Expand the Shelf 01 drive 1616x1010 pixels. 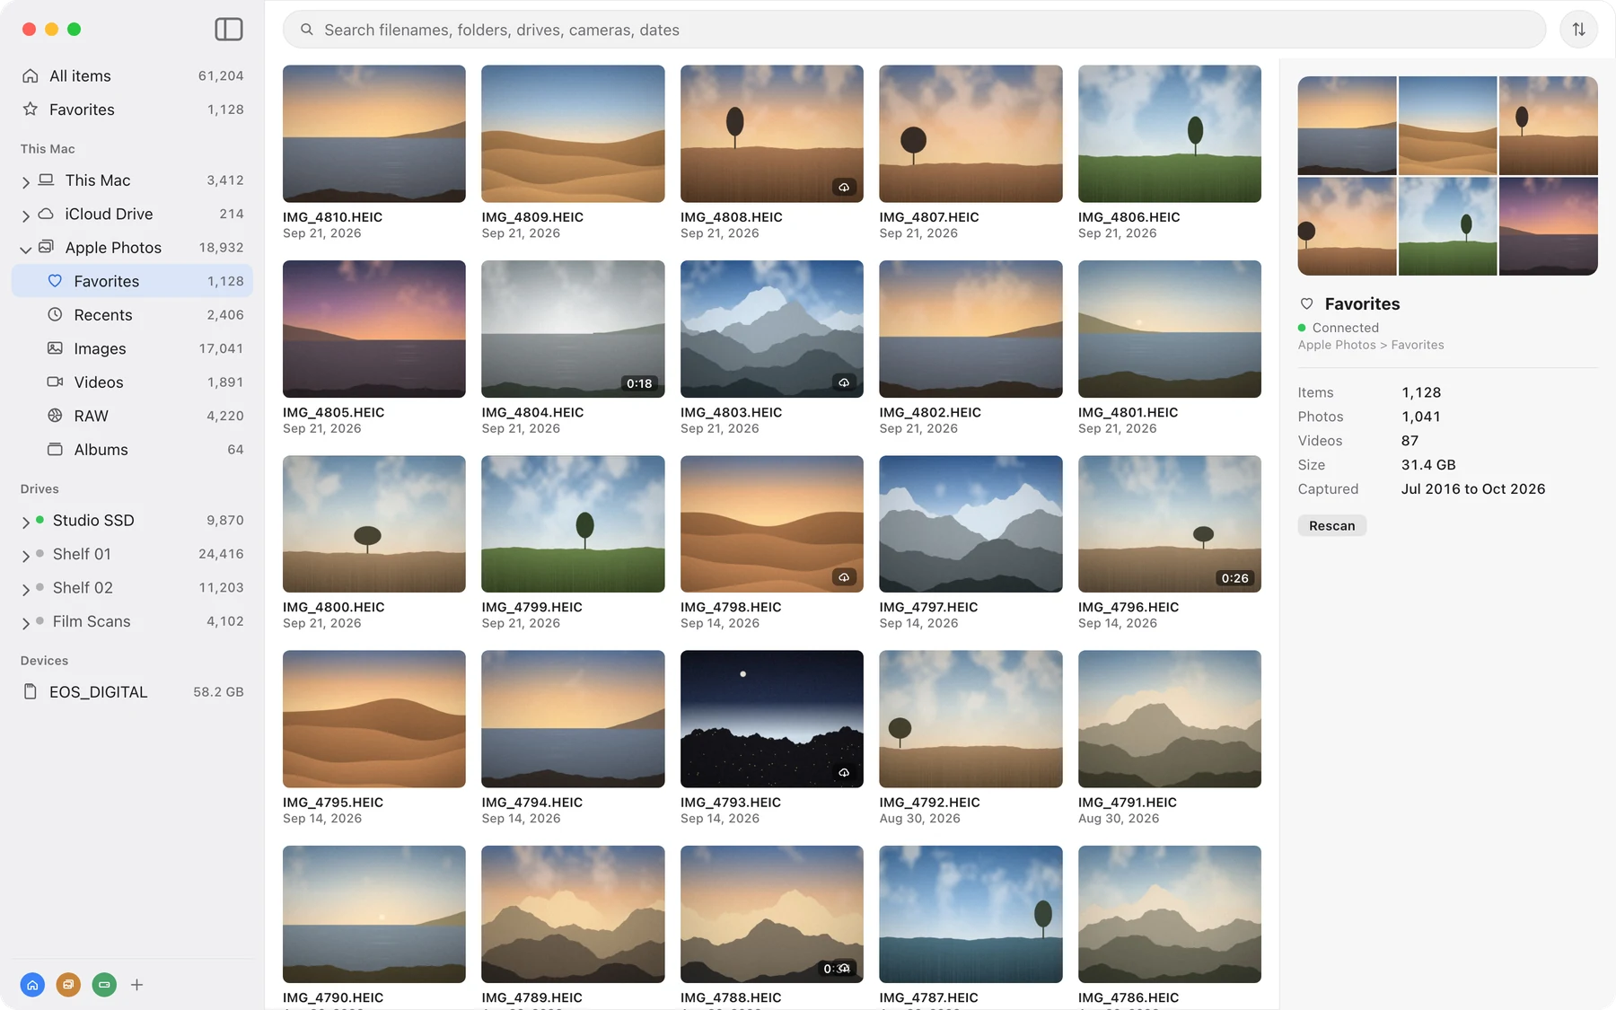click(25, 556)
